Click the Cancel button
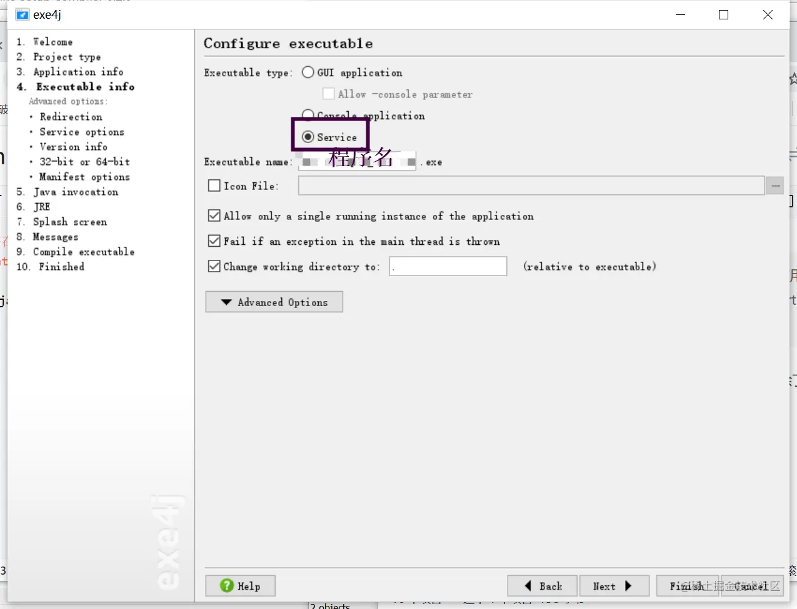Viewport: 797px width, 609px height. point(752,586)
